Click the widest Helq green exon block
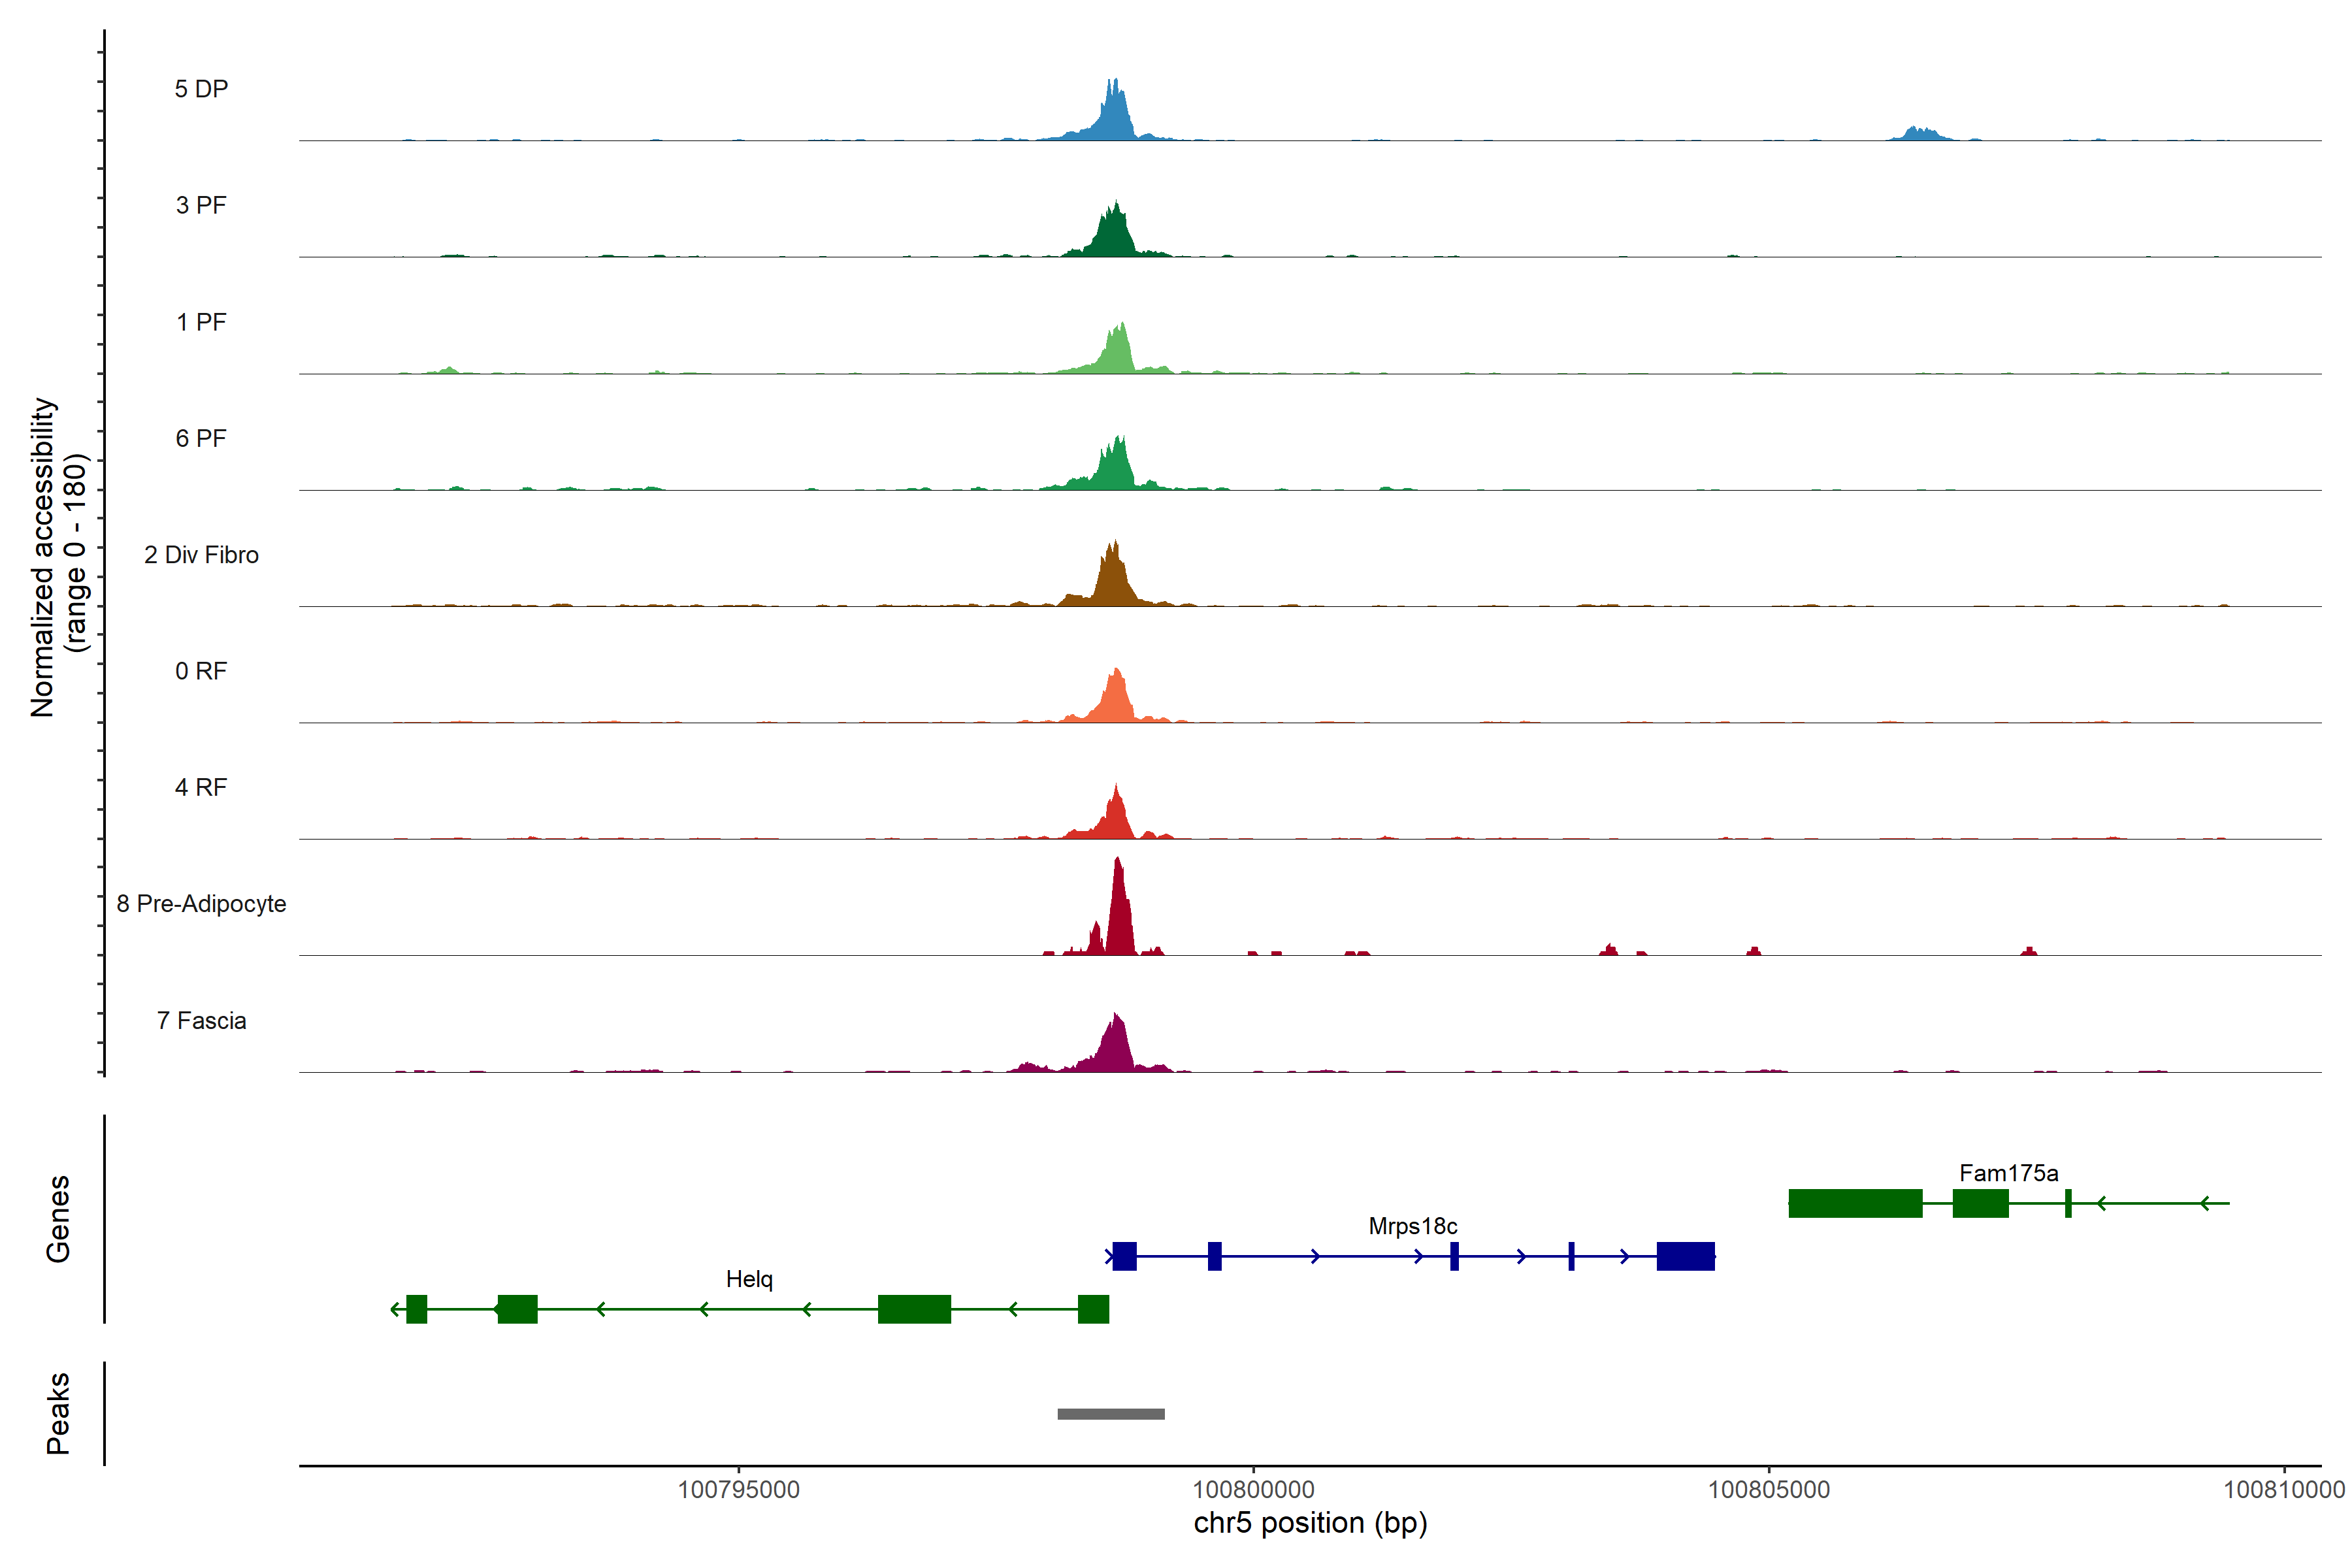 [x=914, y=1309]
